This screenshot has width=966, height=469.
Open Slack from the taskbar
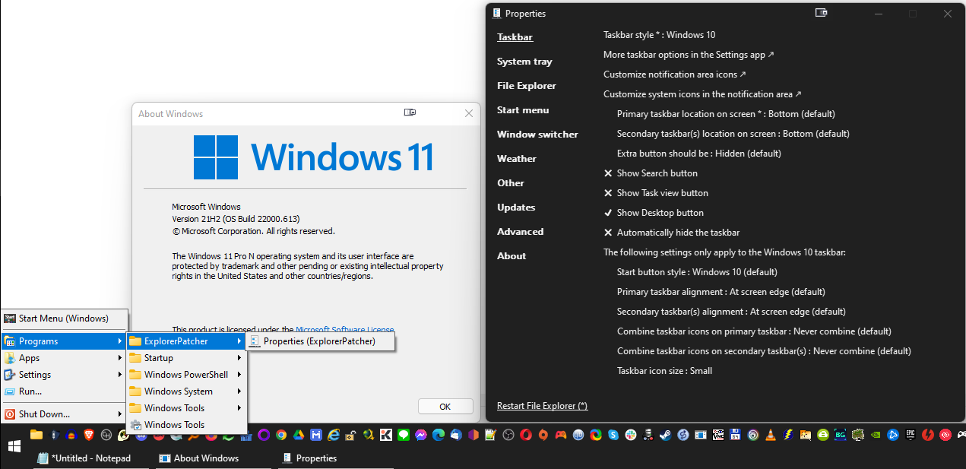tap(630, 435)
